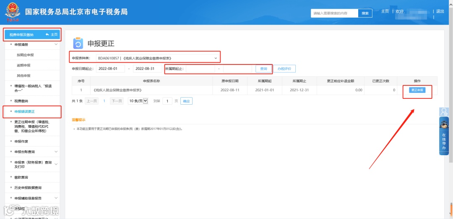453x219 pixels.
Task: Click the orange page scrollbar thumb
Action: [x=451, y=209]
